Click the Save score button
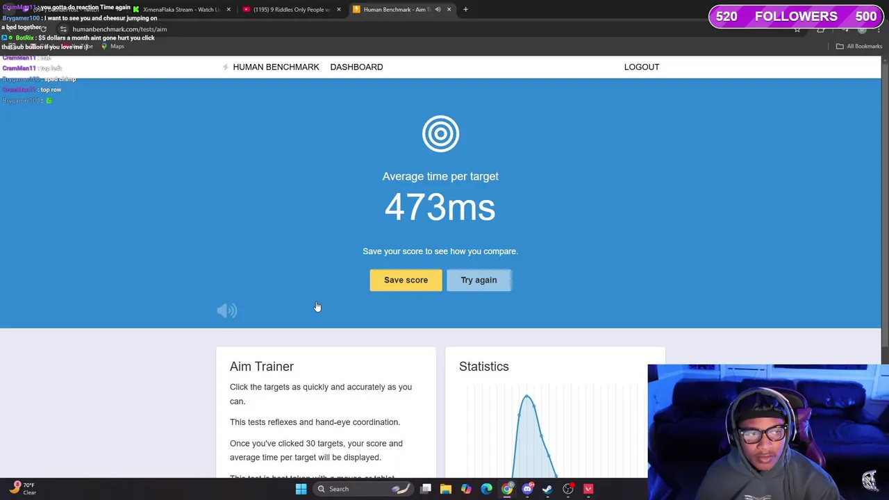This screenshot has width=889, height=500. 406,280
